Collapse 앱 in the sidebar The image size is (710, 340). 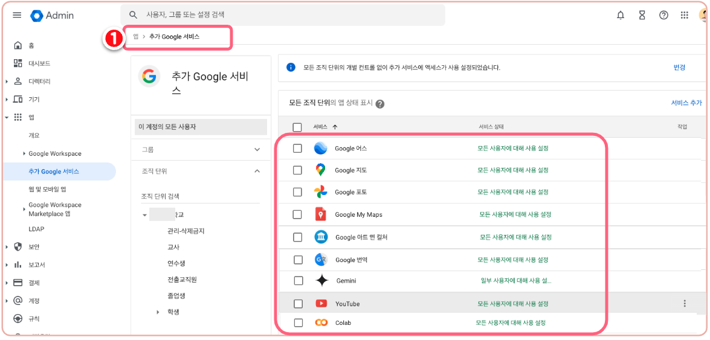pos(7,118)
